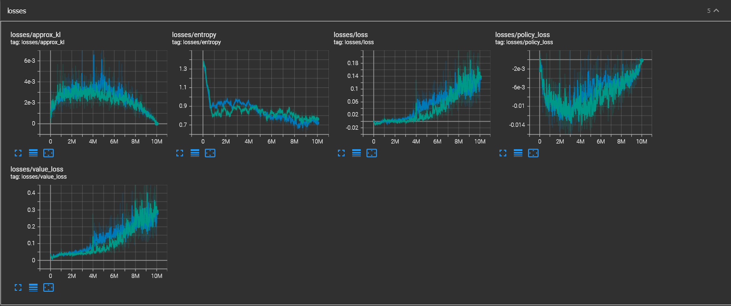The width and height of the screenshot is (731, 306).
Task: Click the value_loss line chart plot
Action: click(103, 227)
